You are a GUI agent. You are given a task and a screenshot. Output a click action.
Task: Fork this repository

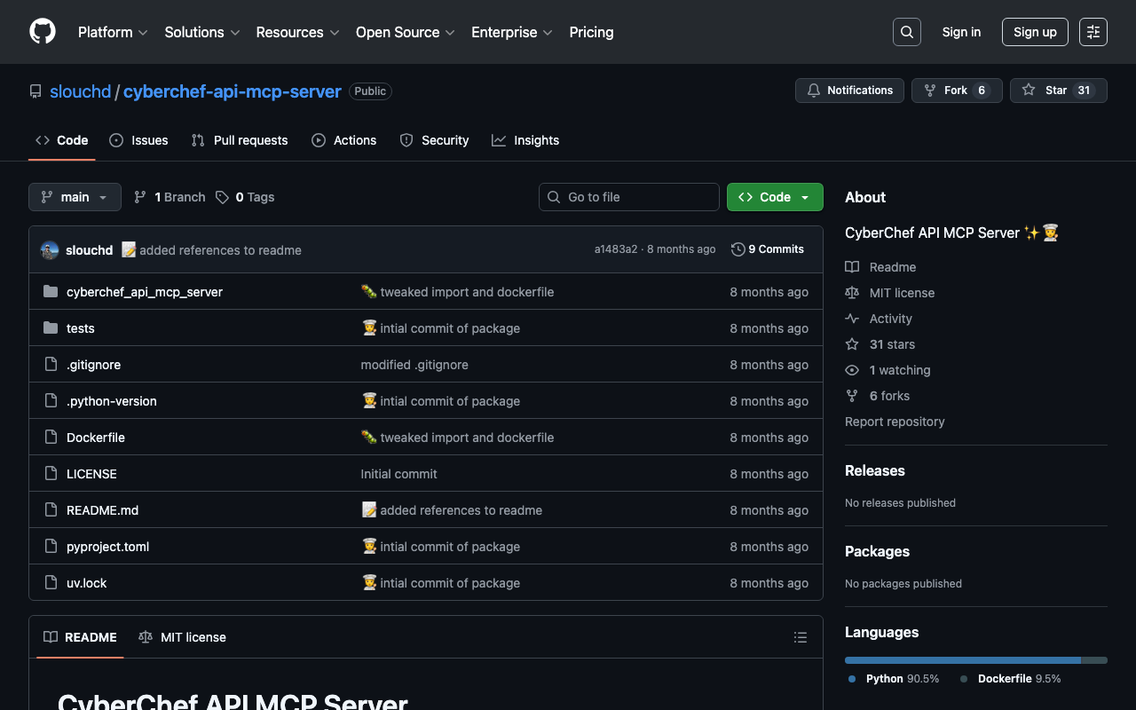pyautogui.click(x=956, y=91)
